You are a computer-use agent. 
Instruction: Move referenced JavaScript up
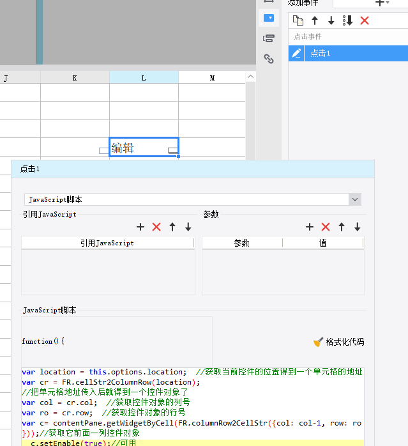pos(172,227)
